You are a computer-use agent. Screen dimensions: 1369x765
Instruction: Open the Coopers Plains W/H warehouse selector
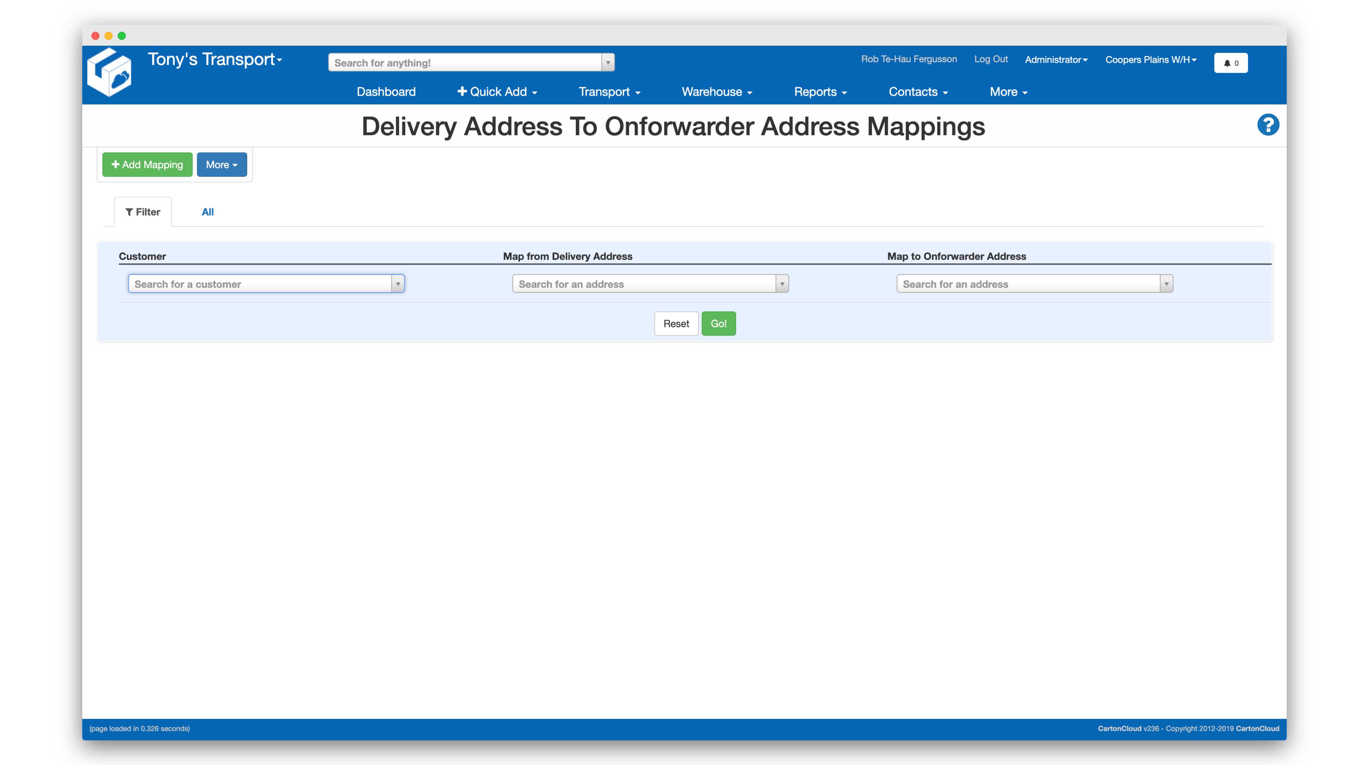[1150, 60]
